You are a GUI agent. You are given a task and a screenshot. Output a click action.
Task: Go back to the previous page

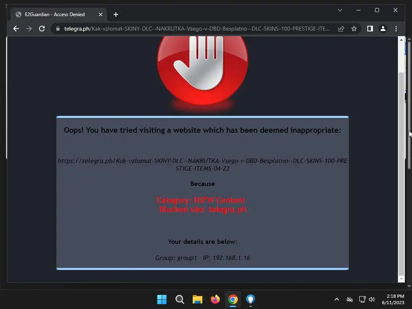[16, 29]
